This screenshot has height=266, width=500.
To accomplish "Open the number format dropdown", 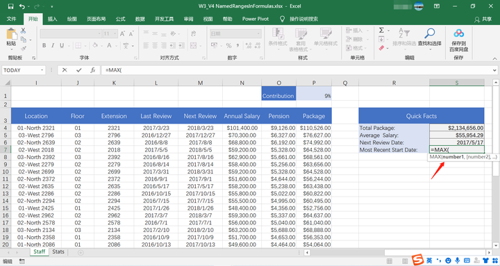I will [x=258, y=33].
